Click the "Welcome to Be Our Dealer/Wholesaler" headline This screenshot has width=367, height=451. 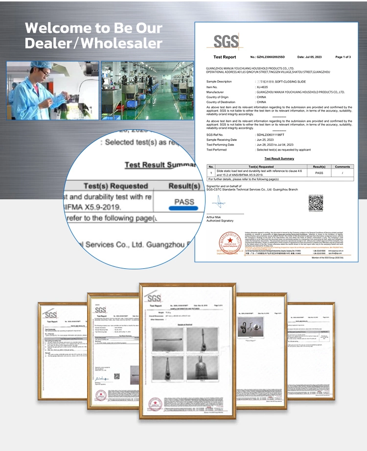tap(93, 36)
